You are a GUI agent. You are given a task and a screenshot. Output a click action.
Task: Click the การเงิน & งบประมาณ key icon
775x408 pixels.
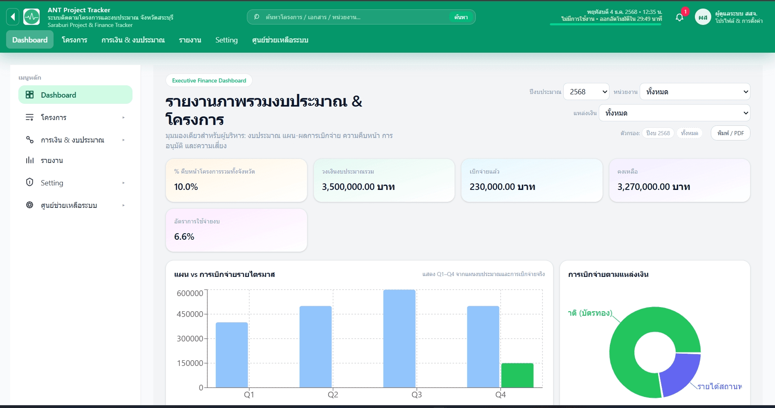(x=29, y=140)
